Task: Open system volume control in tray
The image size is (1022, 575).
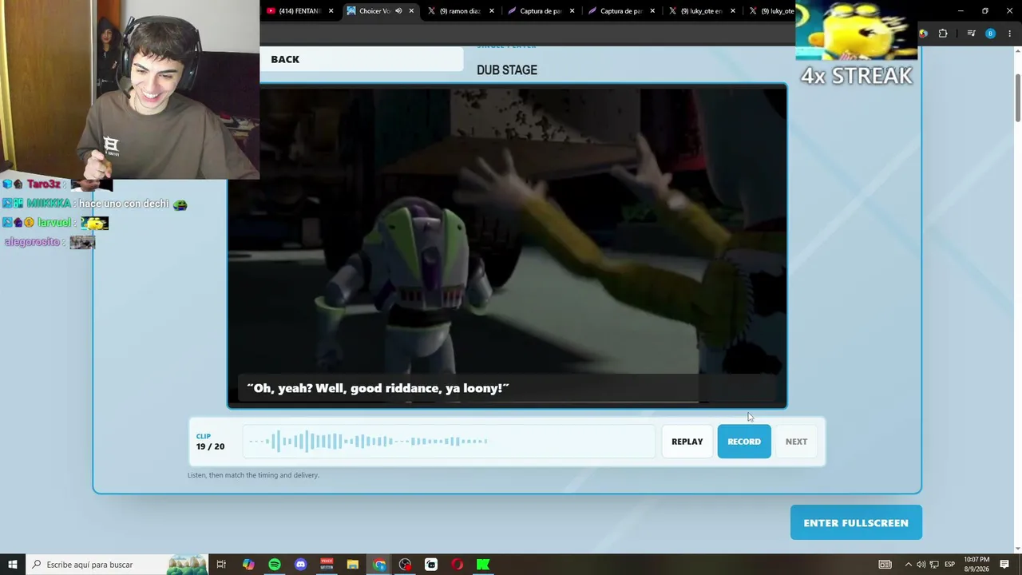Action: pos(922,565)
